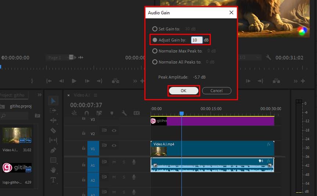317x196 pixels.
Task: Select the Type tool
Action: point(53,180)
